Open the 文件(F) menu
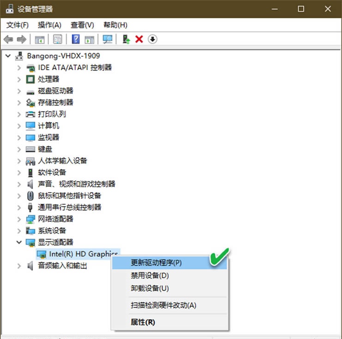Image resolution: width=342 pixels, height=339 pixels. coord(18,25)
